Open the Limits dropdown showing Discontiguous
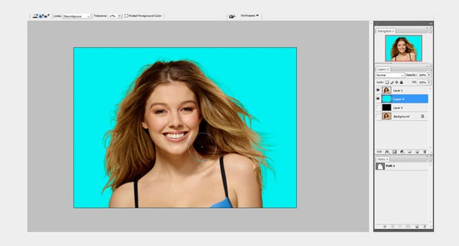The width and height of the screenshot is (459, 246). [77, 16]
